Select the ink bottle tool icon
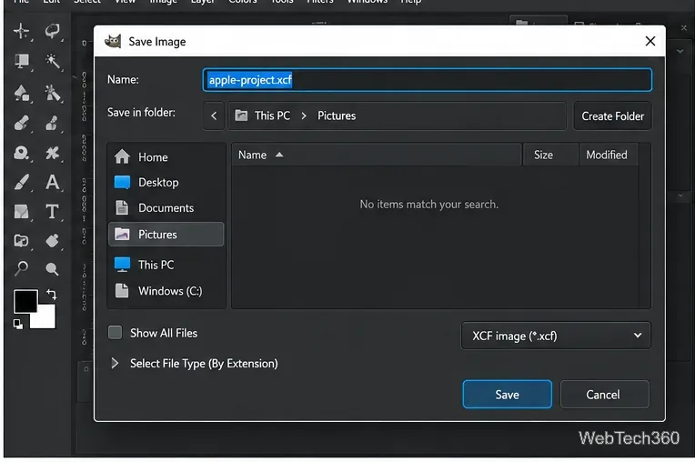The image size is (695, 462). [52, 240]
